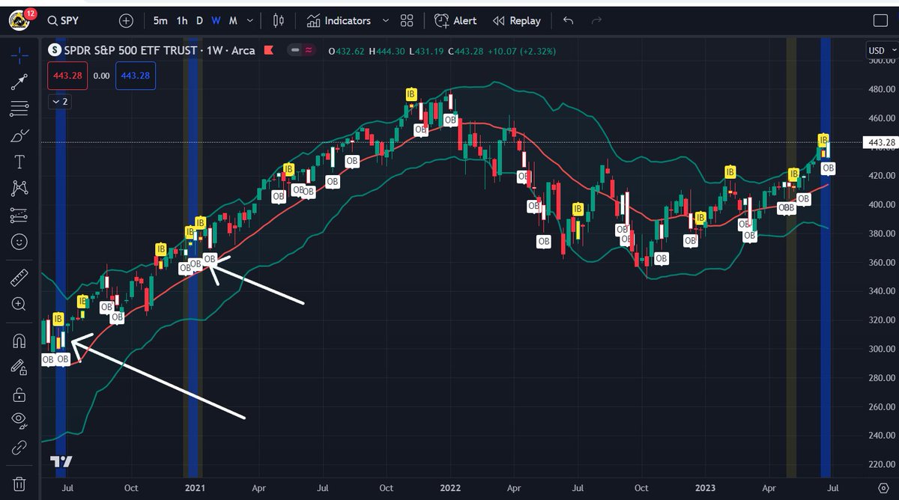The width and height of the screenshot is (899, 500).
Task: Click the blue 443.28 buy button
Action: (x=136, y=76)
